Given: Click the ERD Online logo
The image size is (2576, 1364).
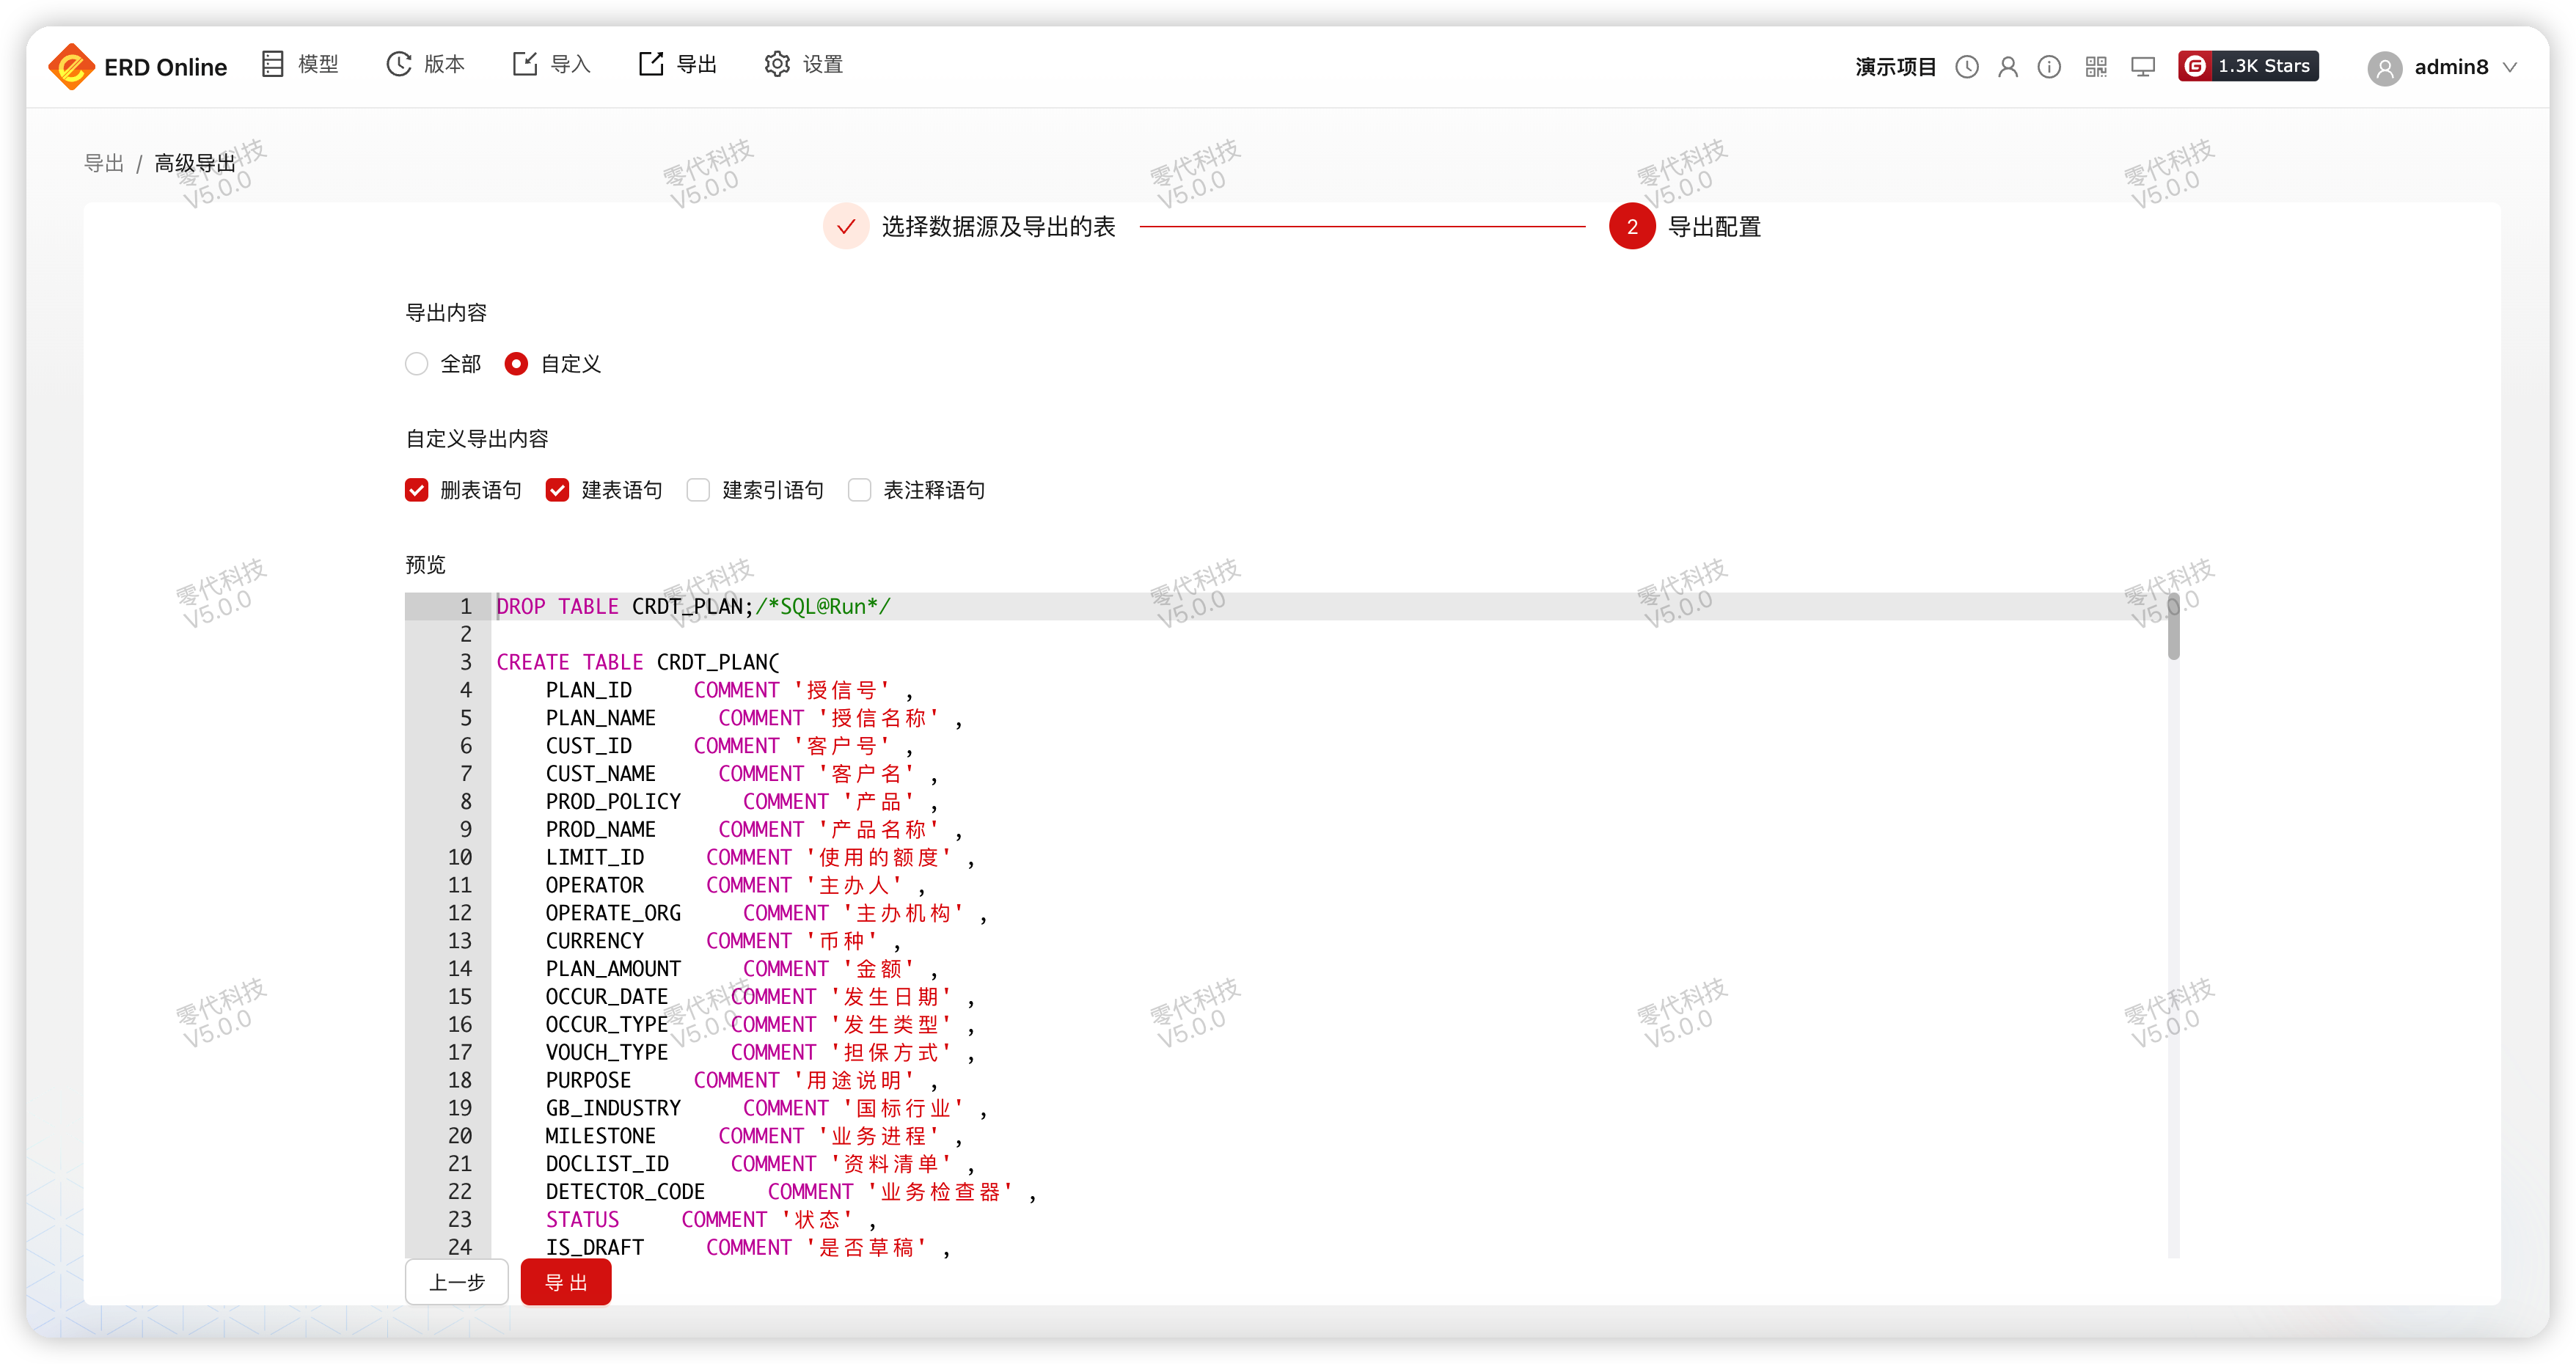Looking at the screenshot, I should click(137, 66).
